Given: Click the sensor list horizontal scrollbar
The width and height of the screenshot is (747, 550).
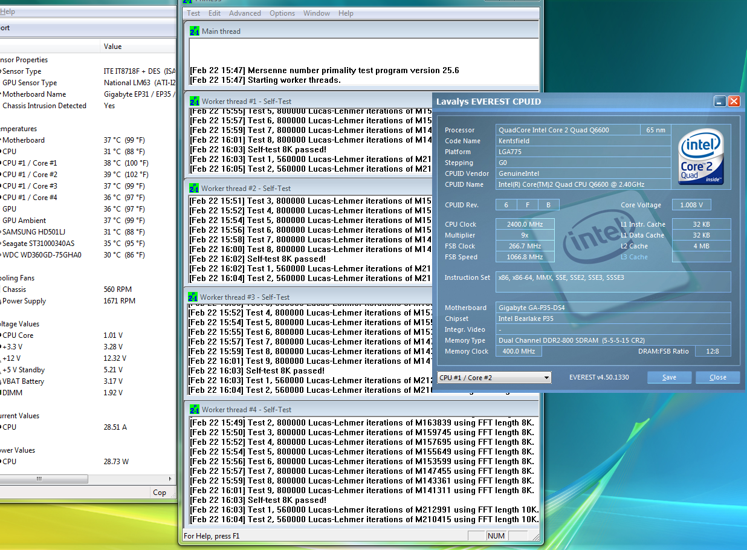Looking at the screenshot, I should tap(44, 479).
